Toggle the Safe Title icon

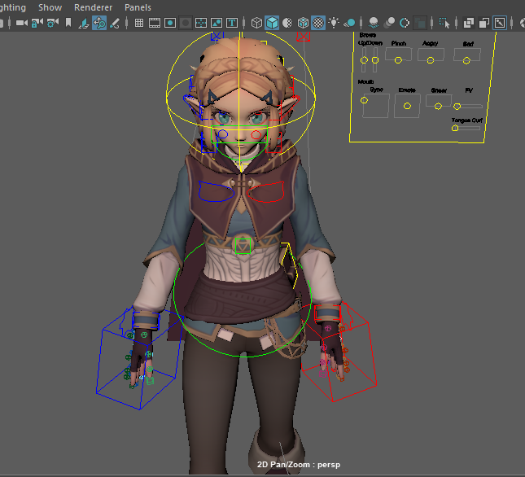click(232, 23)
